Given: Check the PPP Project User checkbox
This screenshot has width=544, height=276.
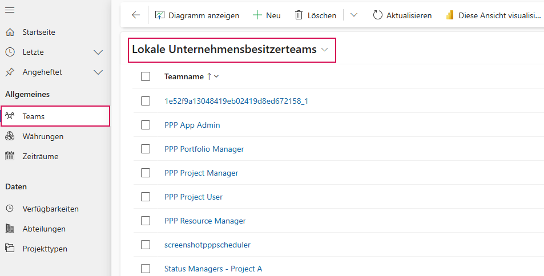Looking at the screenshot, I should pyautogui.click(x=146, y=197).
